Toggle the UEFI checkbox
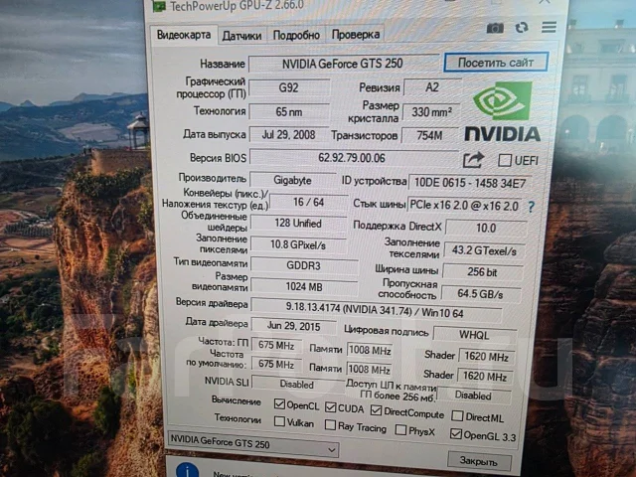Screen dimensions: 636x477 [x=505, y=160]
